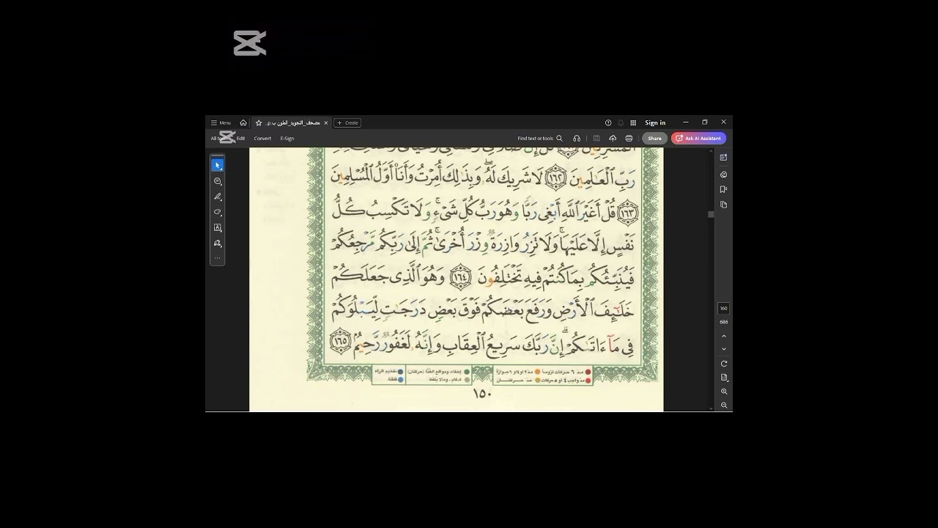Choose the highlight pen tool
The width and height of the screenshot is (938, 528).
218,197
